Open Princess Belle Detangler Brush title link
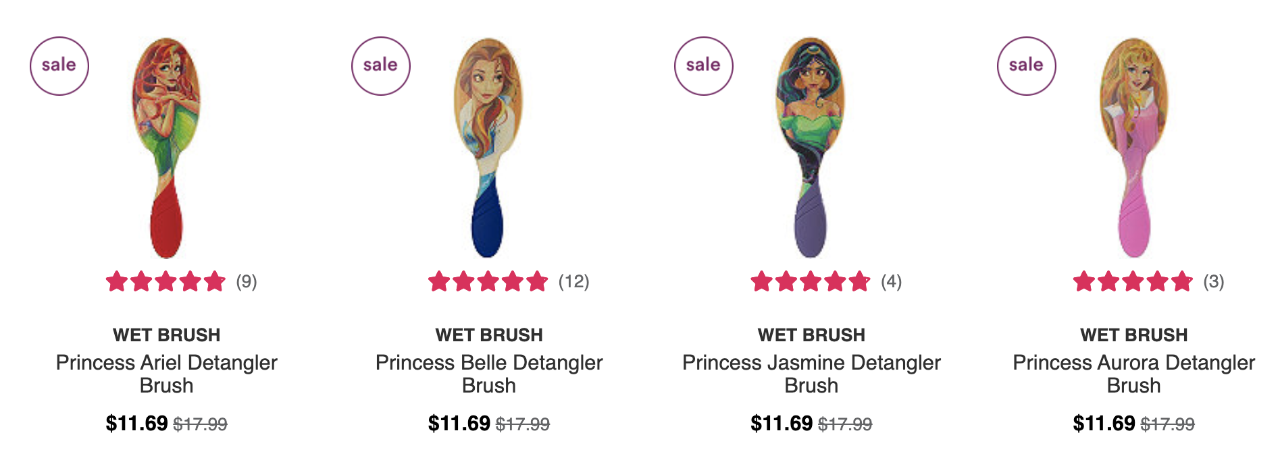 [489, 374]
